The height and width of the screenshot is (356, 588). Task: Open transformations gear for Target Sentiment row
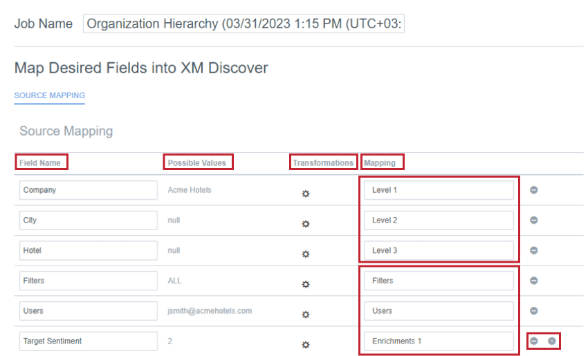click(x=306, y=345)
